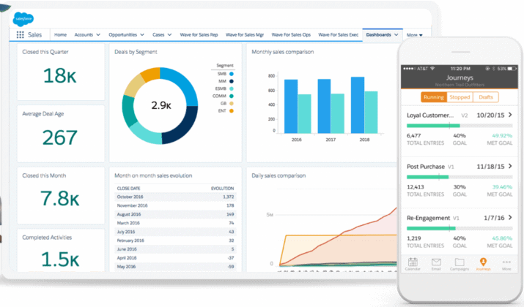Click the ENT legend color dot
Image resolution: width=524 pixels, height=307 pixels.
pos(232,110)
